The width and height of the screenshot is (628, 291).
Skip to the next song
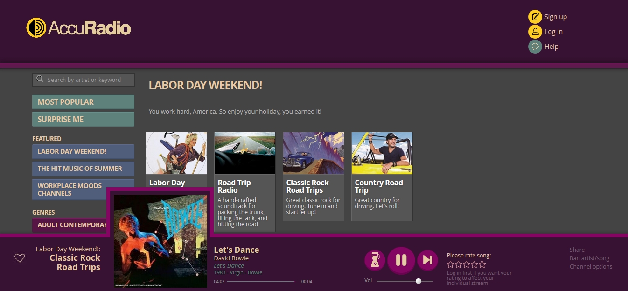click(427, 260)
